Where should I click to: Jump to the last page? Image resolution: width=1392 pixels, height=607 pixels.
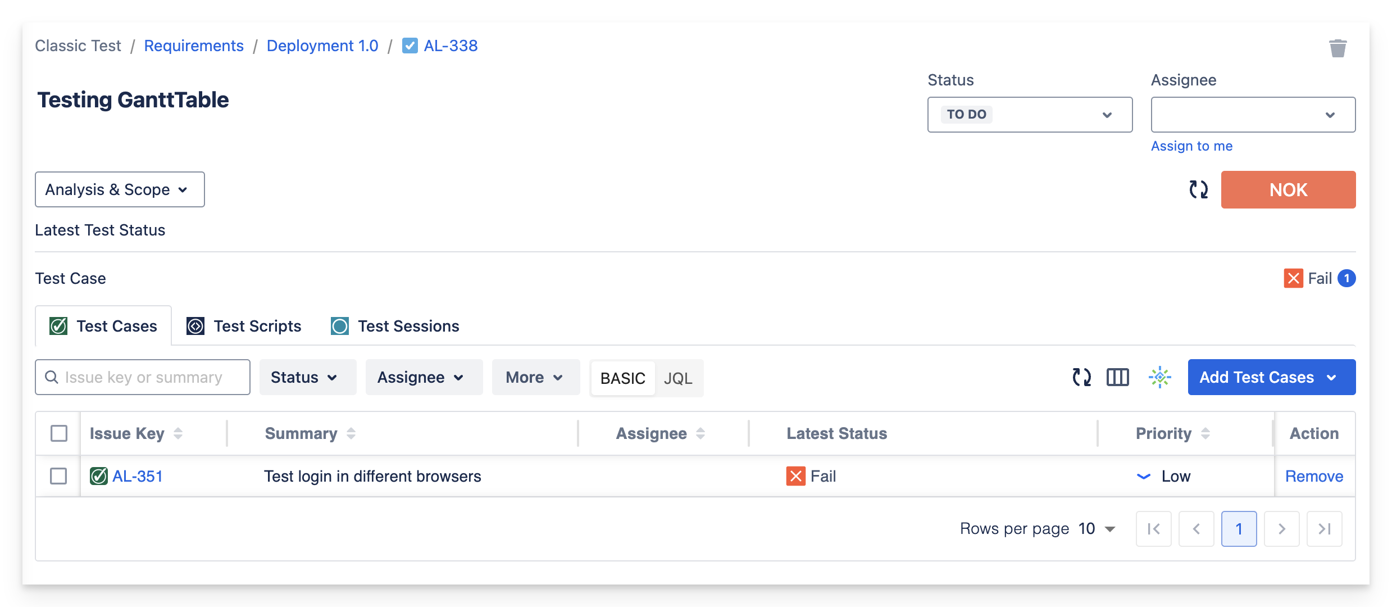[x=1324, y=529]
